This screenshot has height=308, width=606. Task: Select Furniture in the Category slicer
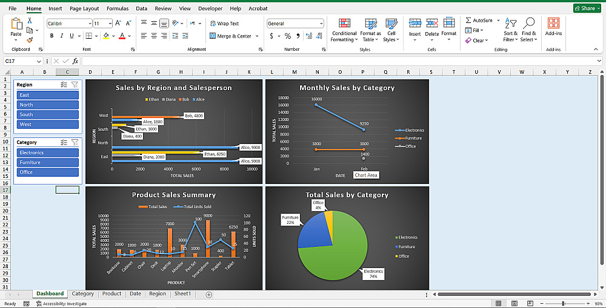[x=47, y=163]
